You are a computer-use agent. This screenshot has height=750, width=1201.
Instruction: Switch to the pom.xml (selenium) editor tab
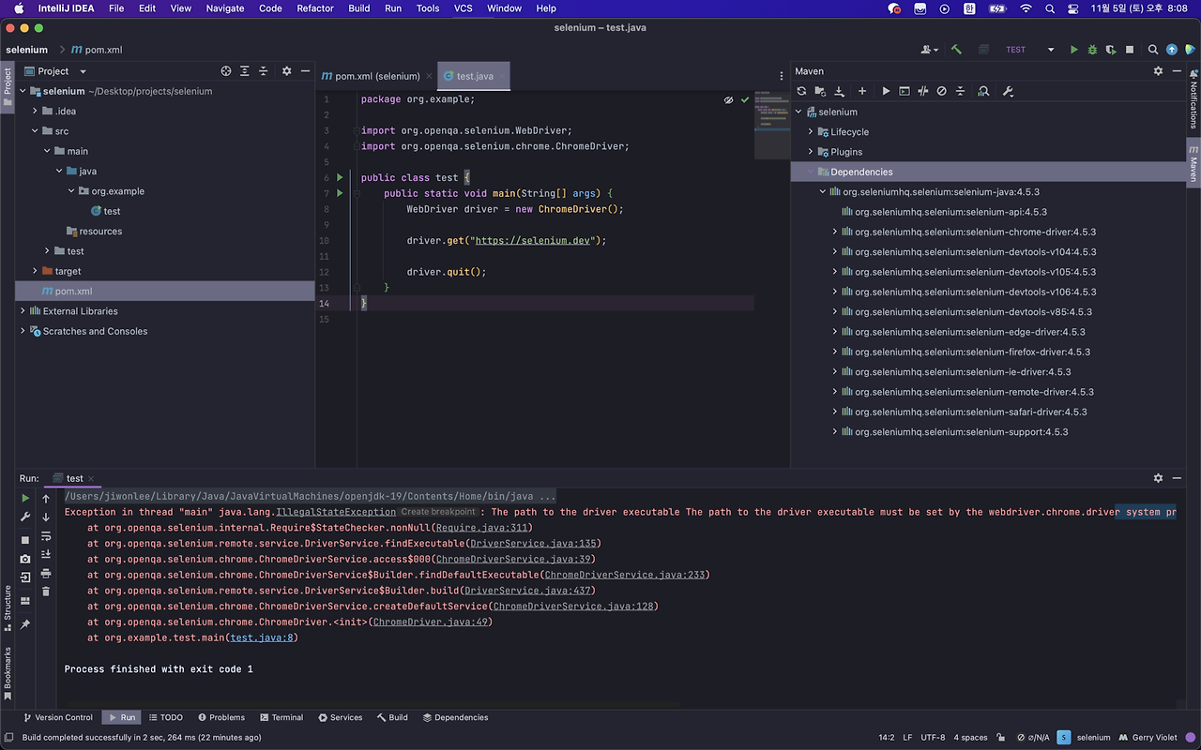pos(376,76)
